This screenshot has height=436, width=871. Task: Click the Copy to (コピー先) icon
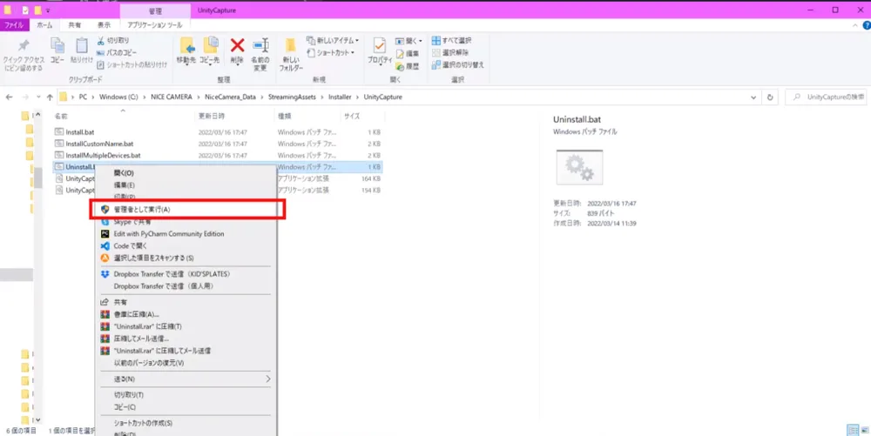[x=210, y=46]
